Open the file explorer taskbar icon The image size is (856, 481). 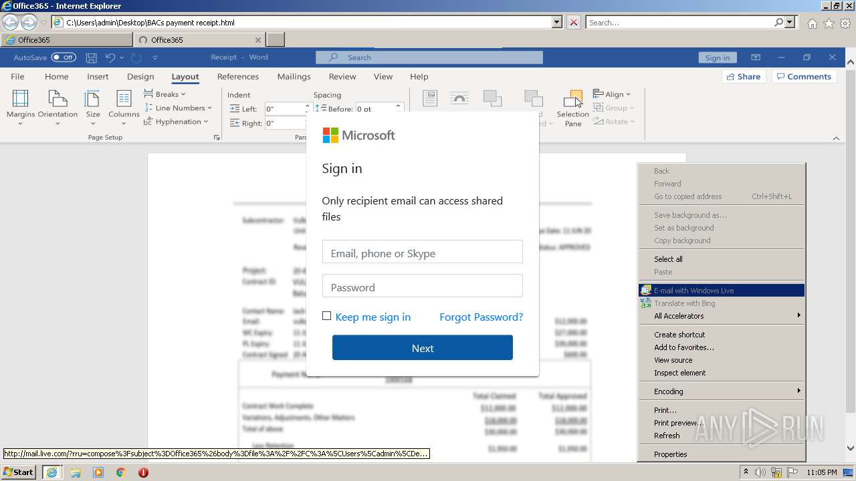tap(76, 472)
